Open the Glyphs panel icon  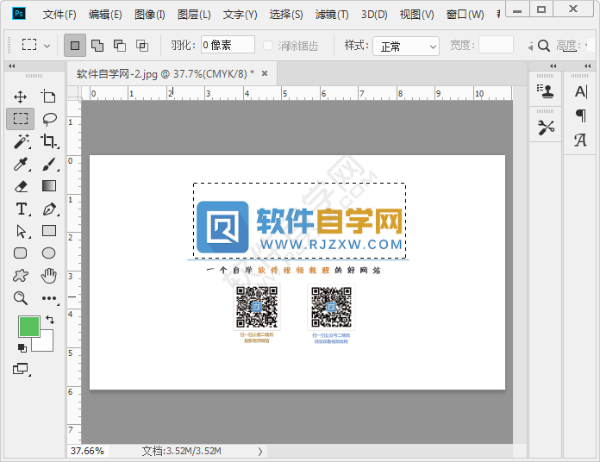580,140
